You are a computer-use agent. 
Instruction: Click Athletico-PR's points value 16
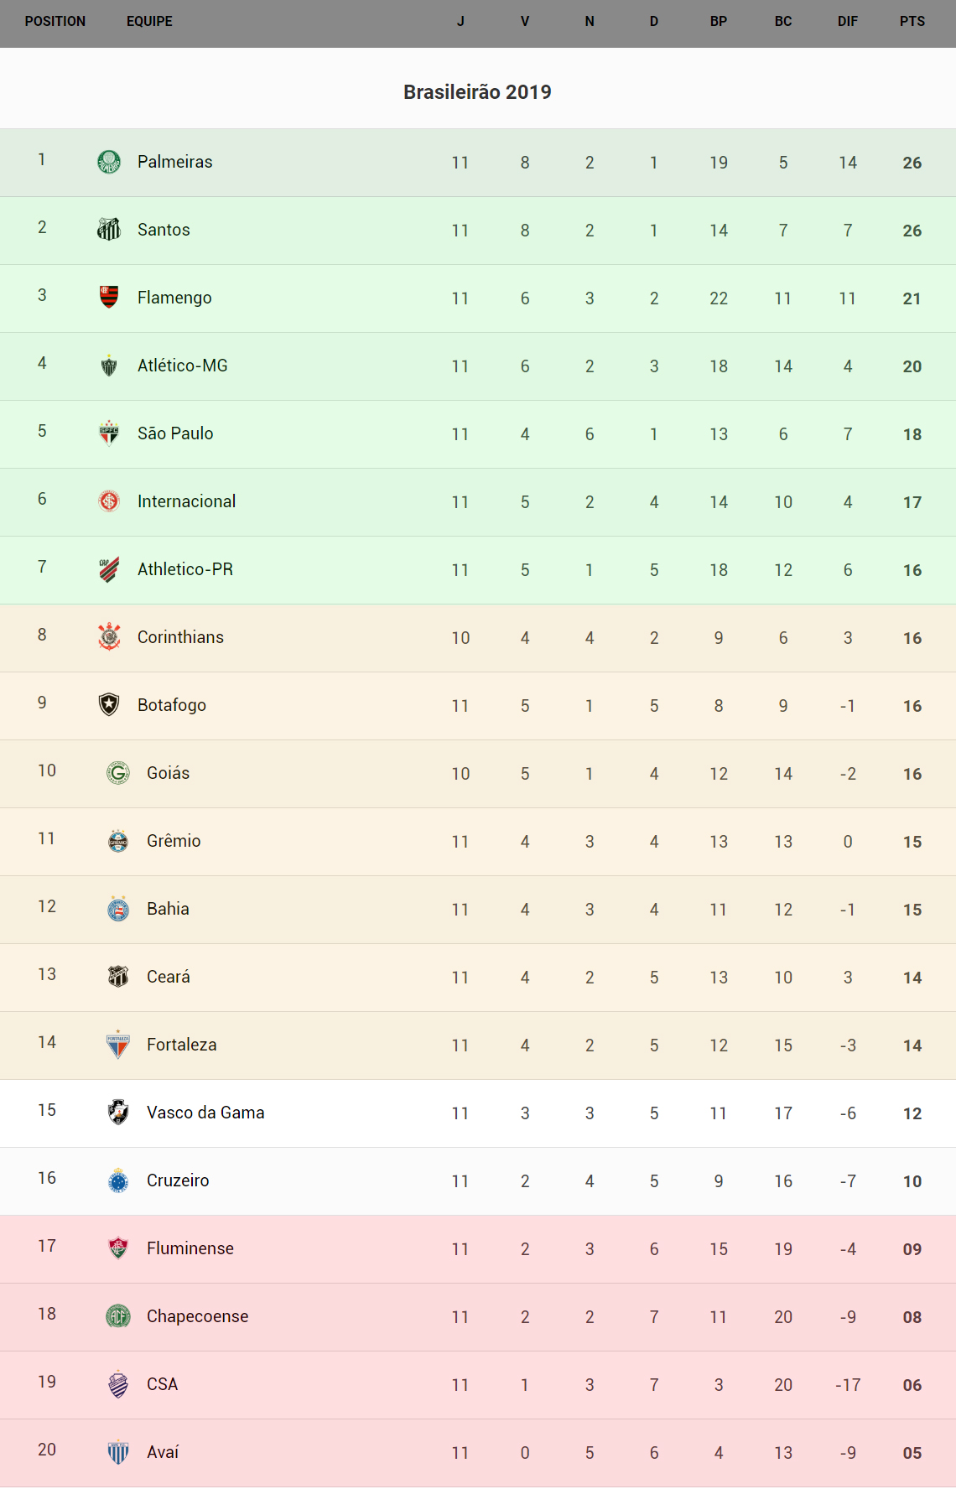pyautogui.click(x=912, y=570)
